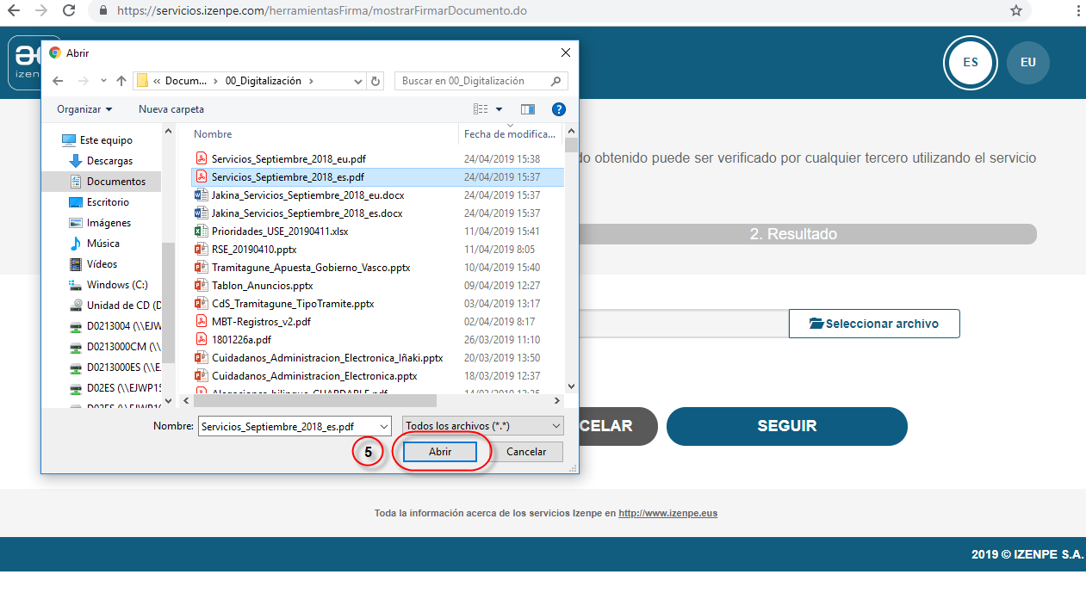Screen dimensions: 1086x593
Task: Select Prioridades_USE_20190411.xlsx file
Action: [279, 232]
